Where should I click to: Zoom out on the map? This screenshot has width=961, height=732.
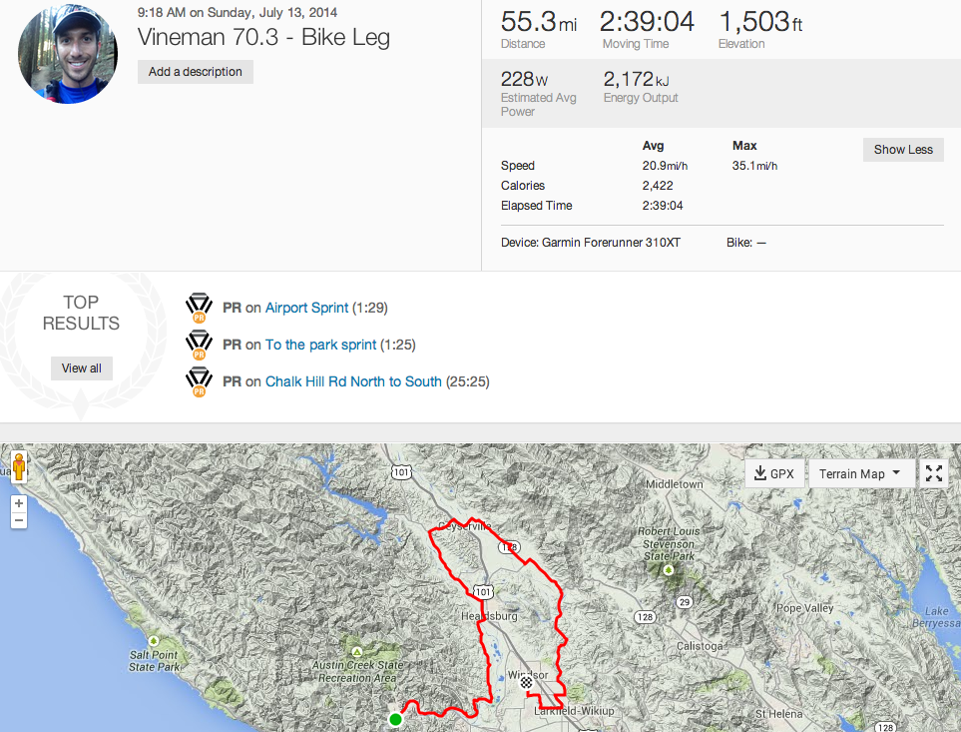click(19, 521)
